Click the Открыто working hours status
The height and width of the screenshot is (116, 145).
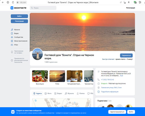[x=104, y=83]
